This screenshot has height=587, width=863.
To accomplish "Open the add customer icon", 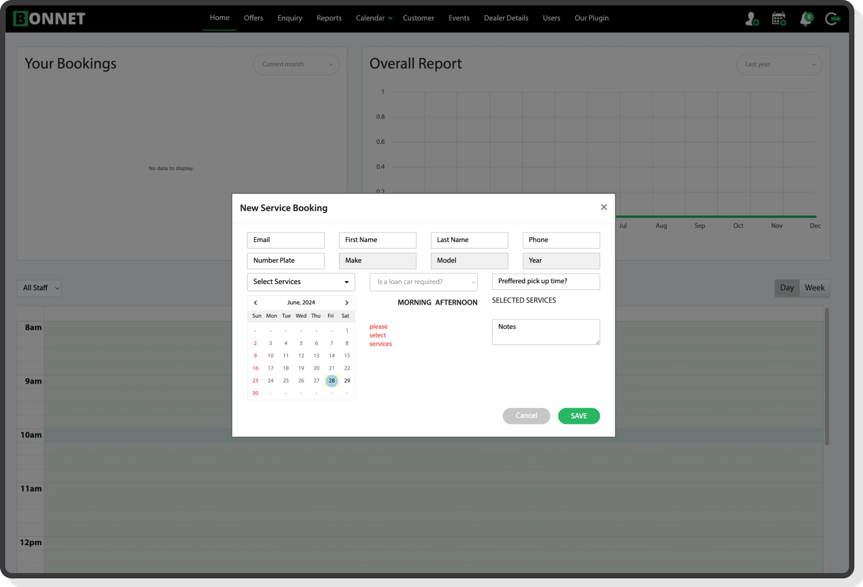I will [x=751, y=19].
